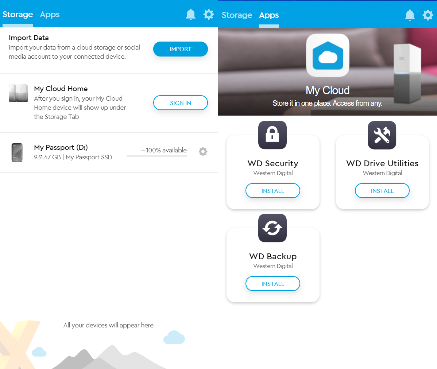Screen dimensions: 437x369
Task: Open settings gear in Storage panel header
Action: coord(208,15)
